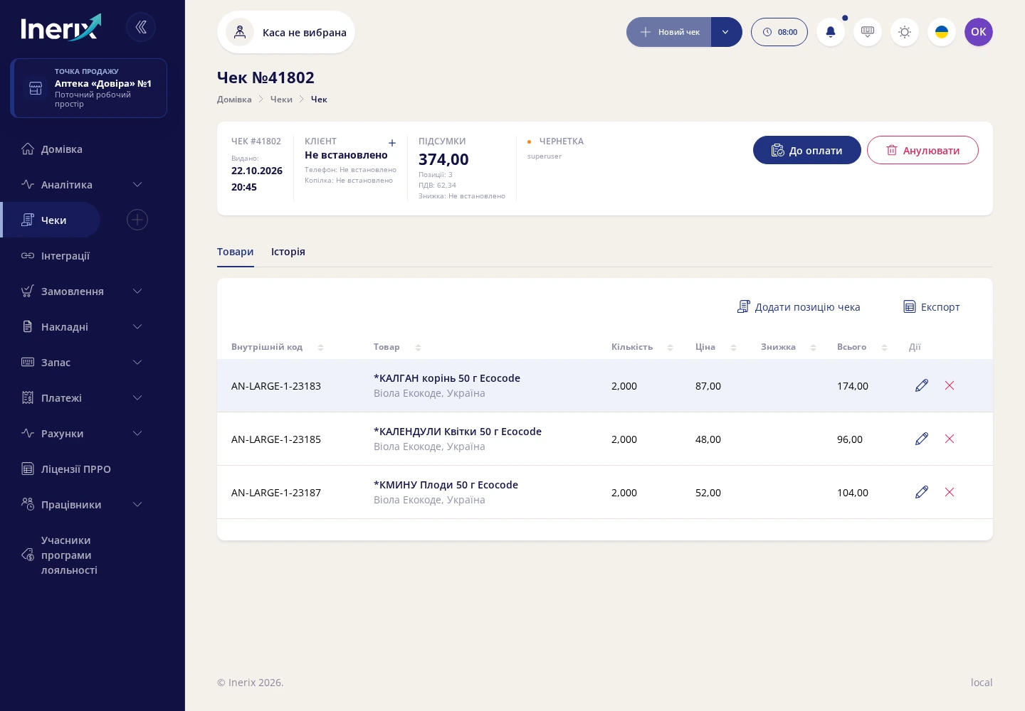Screen dimensions: 1025x711
Task: Open the Новий чек dropdown arrow
Action: (726, 32)
